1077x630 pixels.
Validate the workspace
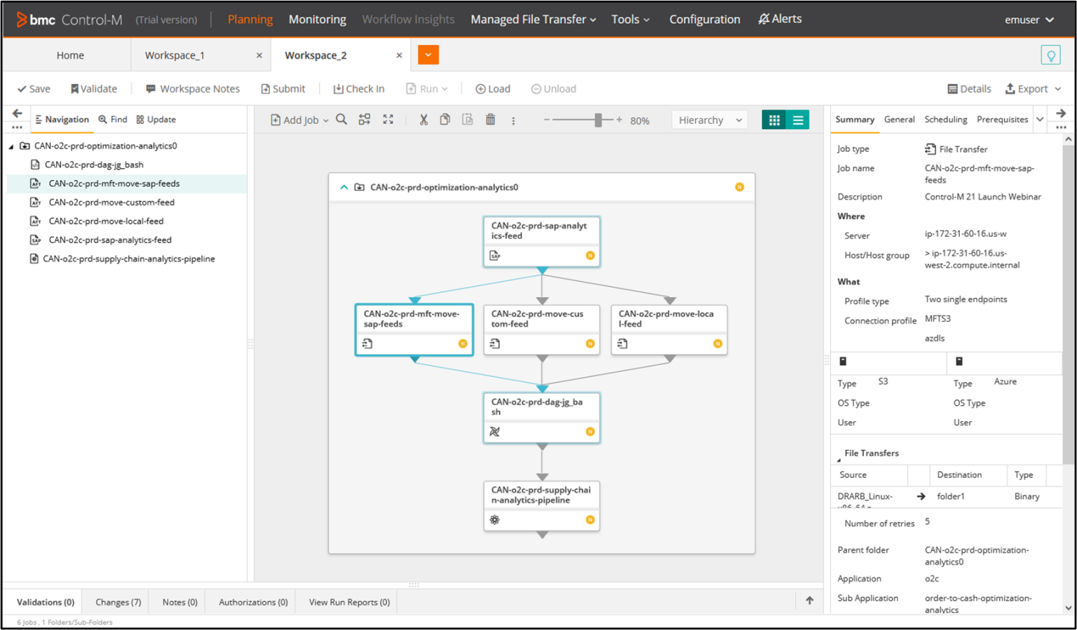click(x=93, y=88)
